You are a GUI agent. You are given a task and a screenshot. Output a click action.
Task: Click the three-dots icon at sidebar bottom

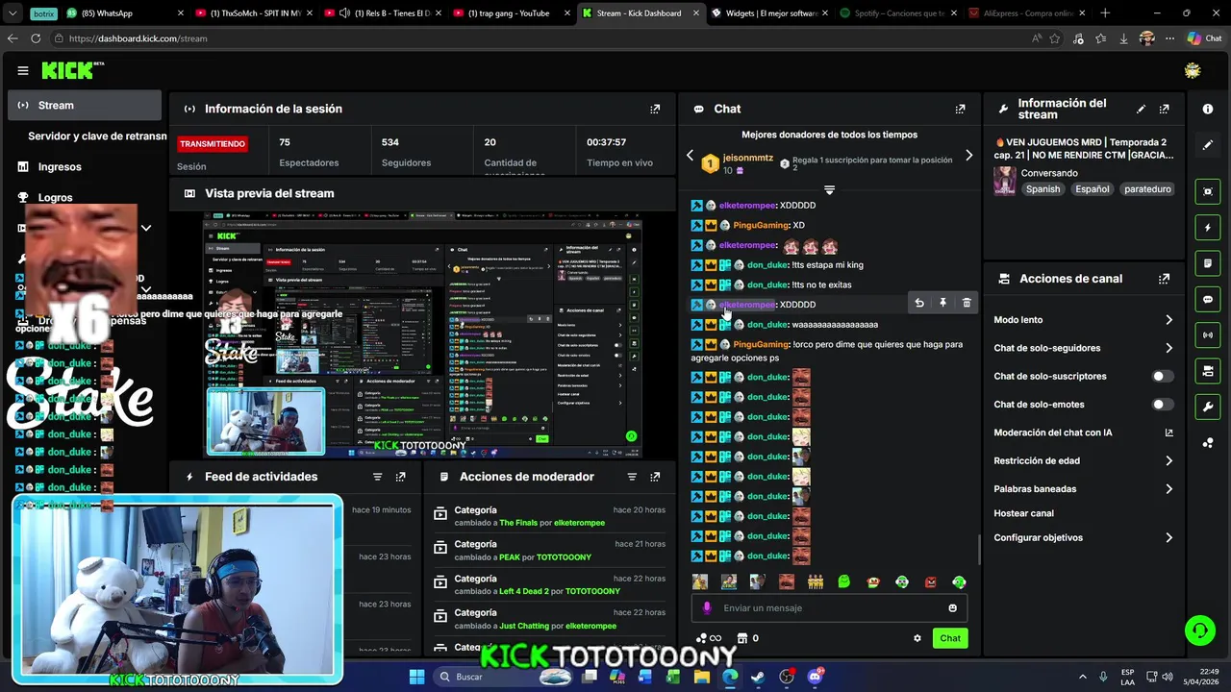[1208, 442]
